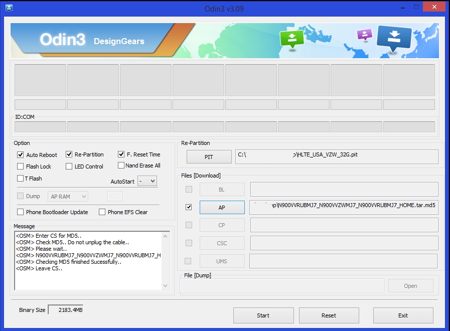Check the Nand Erase All option
Screen dimensions: 450x331
(121, 165)
